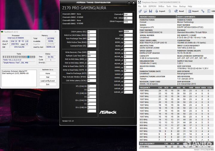Click the tWRWR_dd value field

128,92
